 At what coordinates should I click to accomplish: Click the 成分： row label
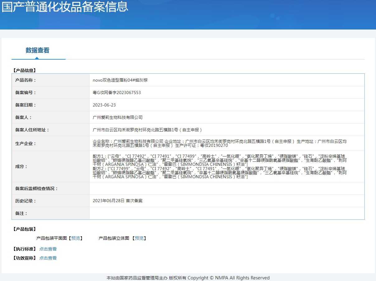pyautogui.click(x=21, y=166)
